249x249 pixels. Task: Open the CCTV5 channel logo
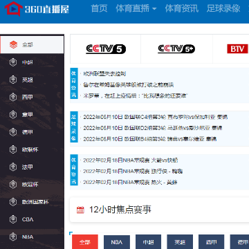pyautogui.click(x=106, y=49)
